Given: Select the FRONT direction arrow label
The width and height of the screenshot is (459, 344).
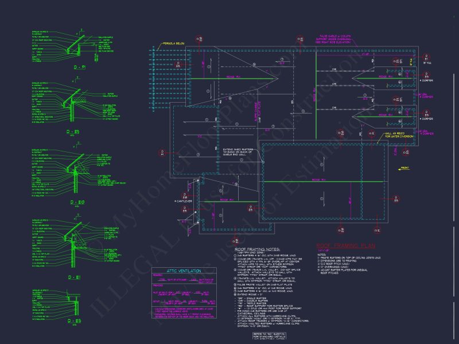Looking at the screenshot, I should pyautogui.click(x=405, y=168).
